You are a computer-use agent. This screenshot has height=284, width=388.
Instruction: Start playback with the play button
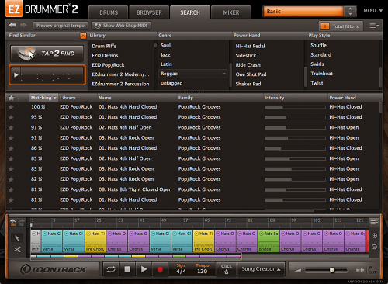pyautogui.click(x=144, y=269)
